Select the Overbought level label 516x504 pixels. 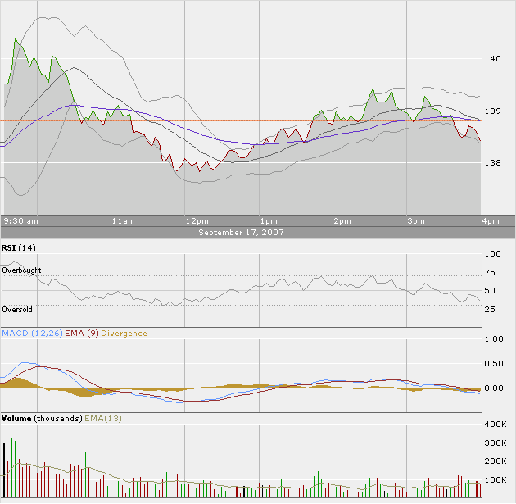coord(20,270)
